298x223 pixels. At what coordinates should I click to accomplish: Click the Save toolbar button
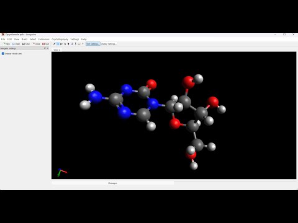(26, 44)
